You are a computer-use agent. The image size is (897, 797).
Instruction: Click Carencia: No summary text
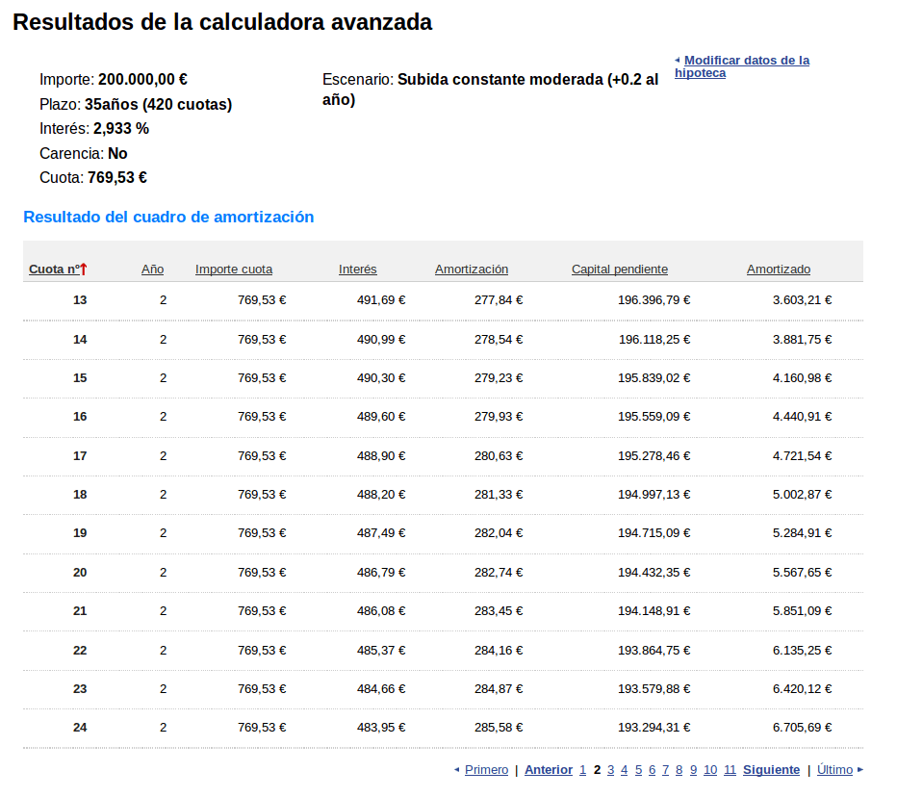pos(84,153)
